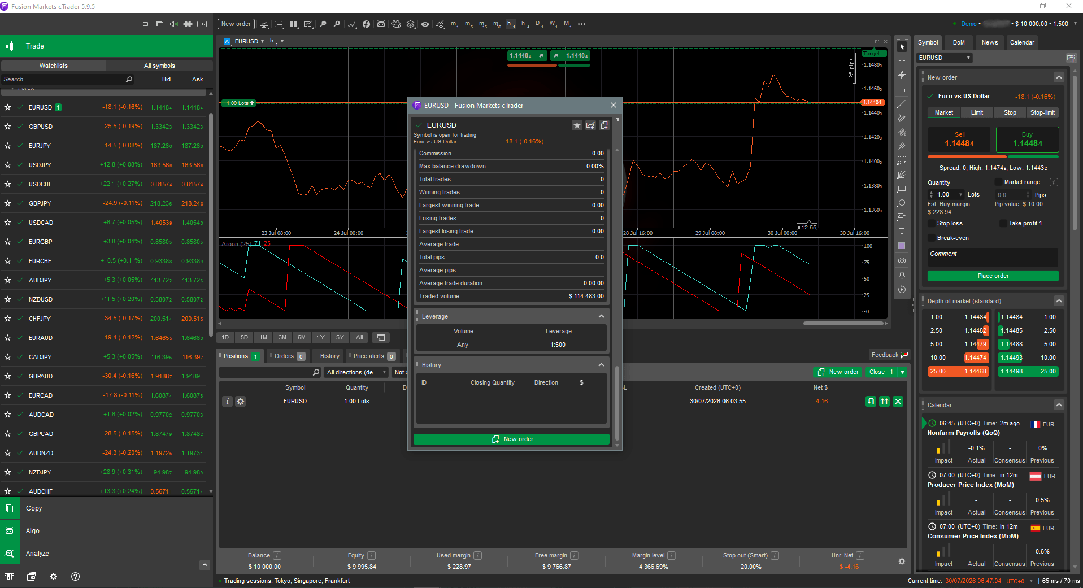Open the indicators line chart icon
The image size is (1083, 588).
(x=352, y=24)
